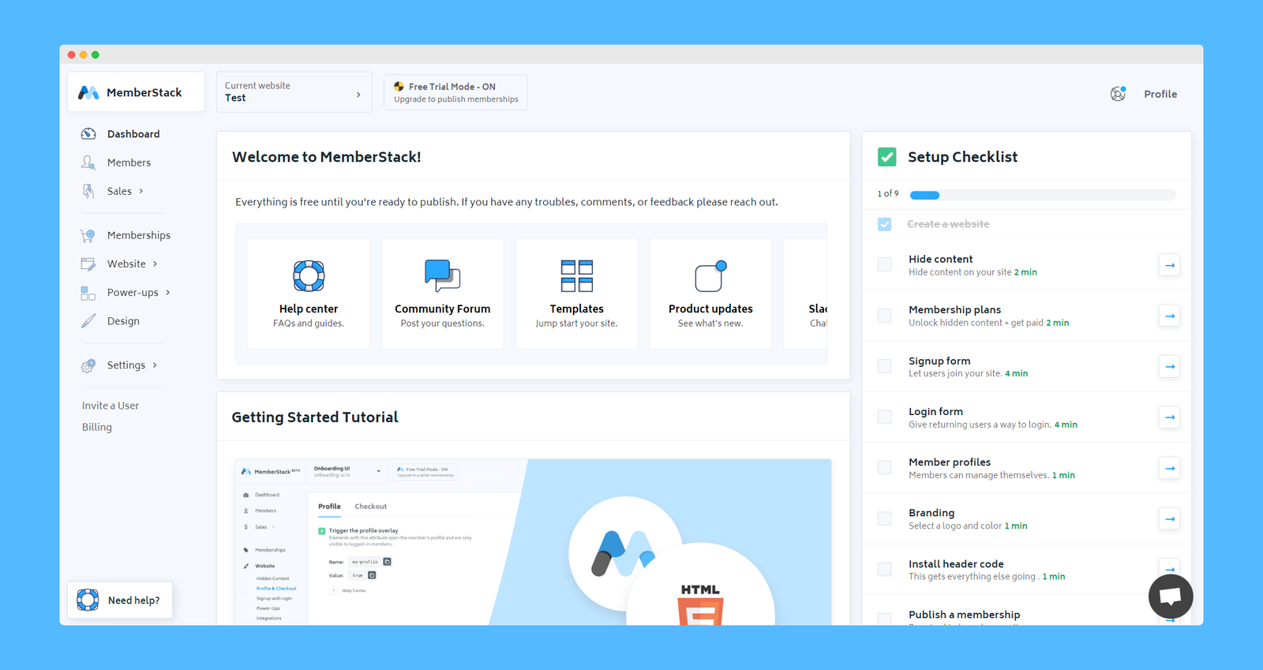Check the Branding checkbox

point(885,518)
